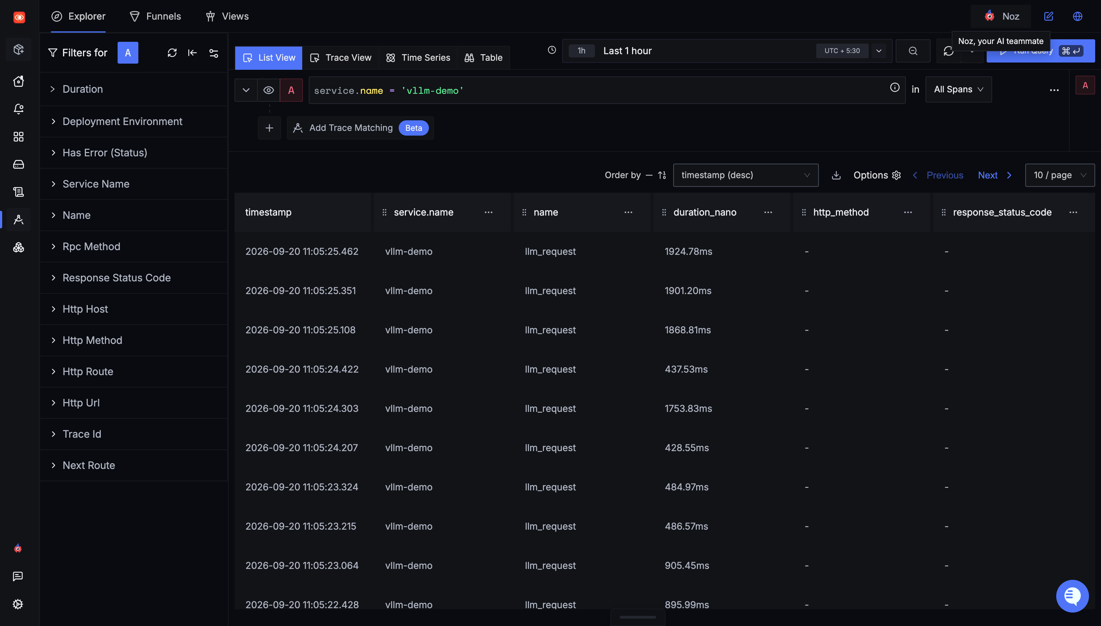
Task: Download the span list results
Action: click(836, 175)
